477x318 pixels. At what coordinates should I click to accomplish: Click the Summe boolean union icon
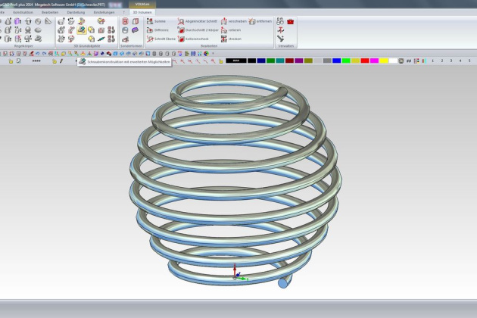(148, 22)
